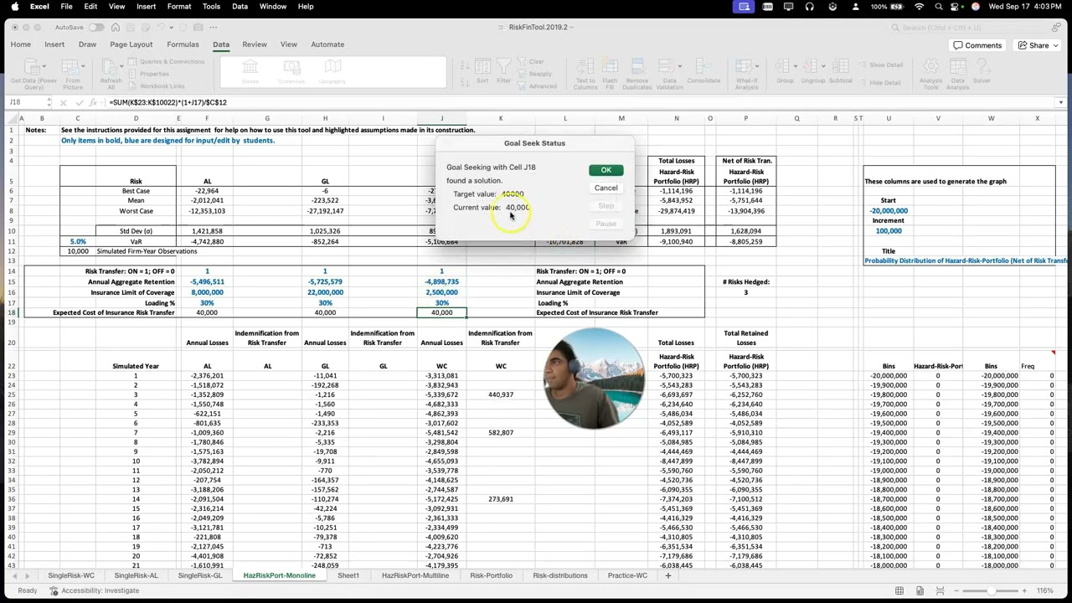Viewport: 1072px width, 603px height.
Task: Open the SingleRisk-WC sheet tab
Action: [x=71, y=575]
